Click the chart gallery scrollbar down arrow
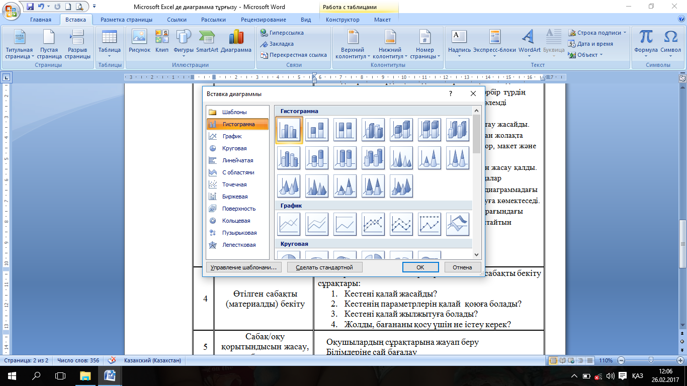Image resolution: width=687 pixels, height=386 pixels. 477,255
